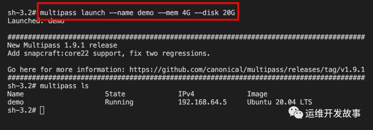Click the 'Running' state value
This screenshot has width=373, height=130.
click(x=119, y=102)
